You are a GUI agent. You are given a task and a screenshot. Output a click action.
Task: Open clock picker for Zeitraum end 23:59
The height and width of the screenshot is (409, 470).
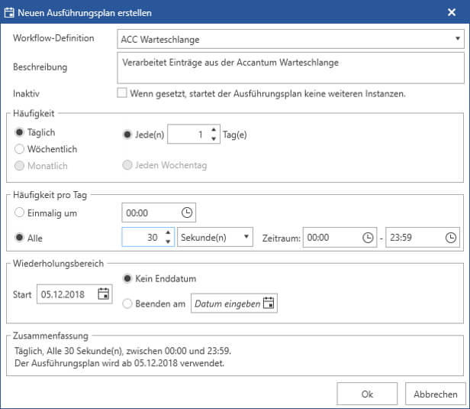(450, 238)
